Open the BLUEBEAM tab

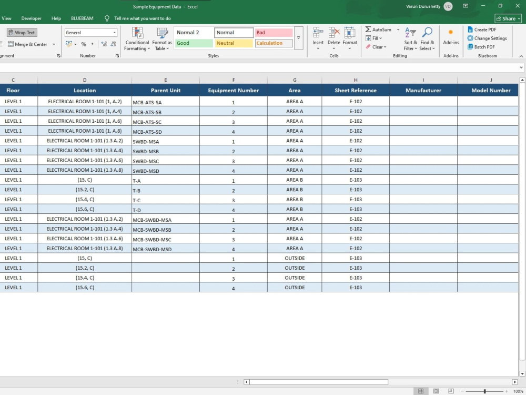pos(82,18)
